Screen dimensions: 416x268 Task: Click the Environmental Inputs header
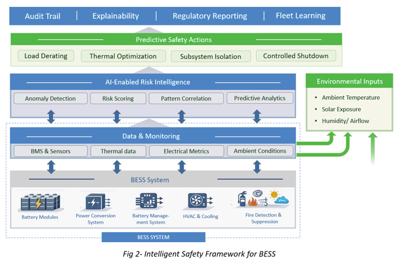pos(350,81)
